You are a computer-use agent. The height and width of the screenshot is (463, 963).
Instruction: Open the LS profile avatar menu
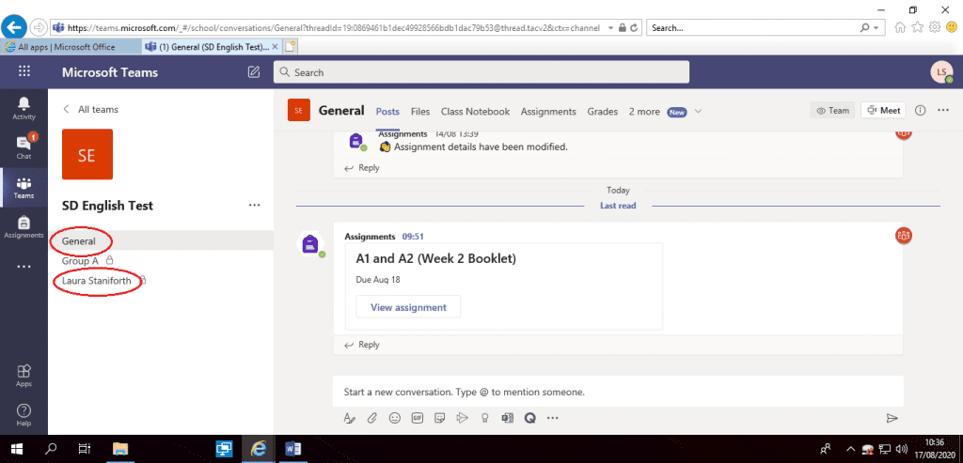coord(941,71)
